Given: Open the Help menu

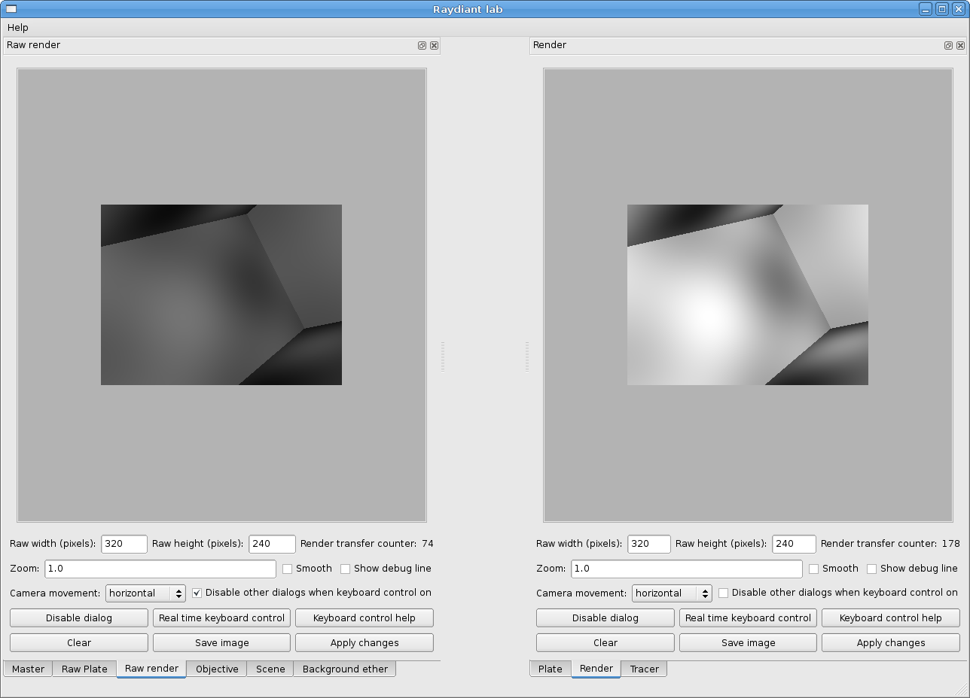Looking at the screenshot, I should tap(18, 27).
